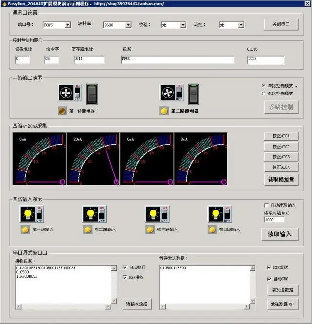Image resolution: width=312 pixels, height=324 pixels.
Task: Enable the 自动读取输入 checkbox
Action: 267,205
